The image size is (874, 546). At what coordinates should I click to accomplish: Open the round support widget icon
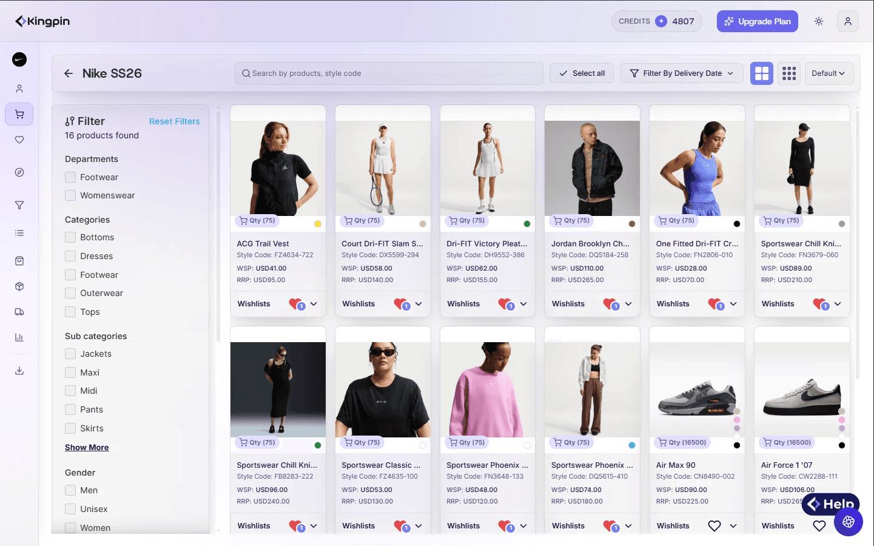tap(849, 522)
